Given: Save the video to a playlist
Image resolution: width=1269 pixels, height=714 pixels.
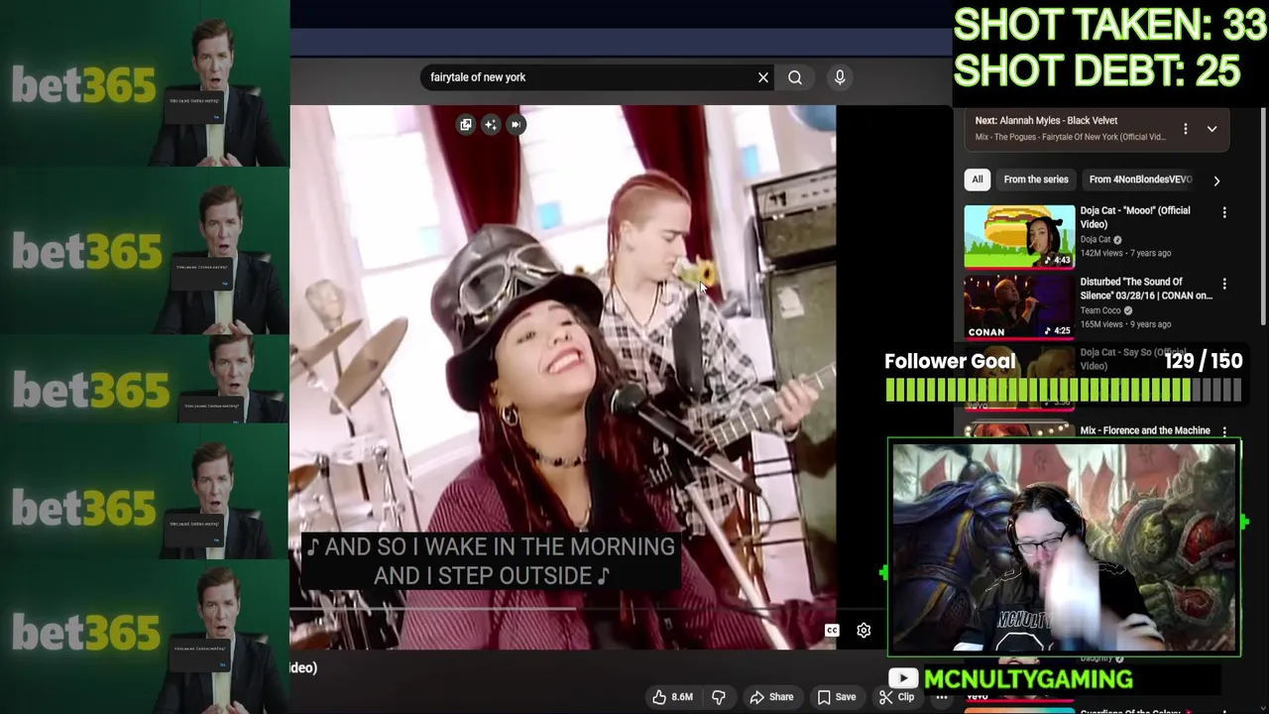Looking at the screenshot, I should [x=836, y=697].
